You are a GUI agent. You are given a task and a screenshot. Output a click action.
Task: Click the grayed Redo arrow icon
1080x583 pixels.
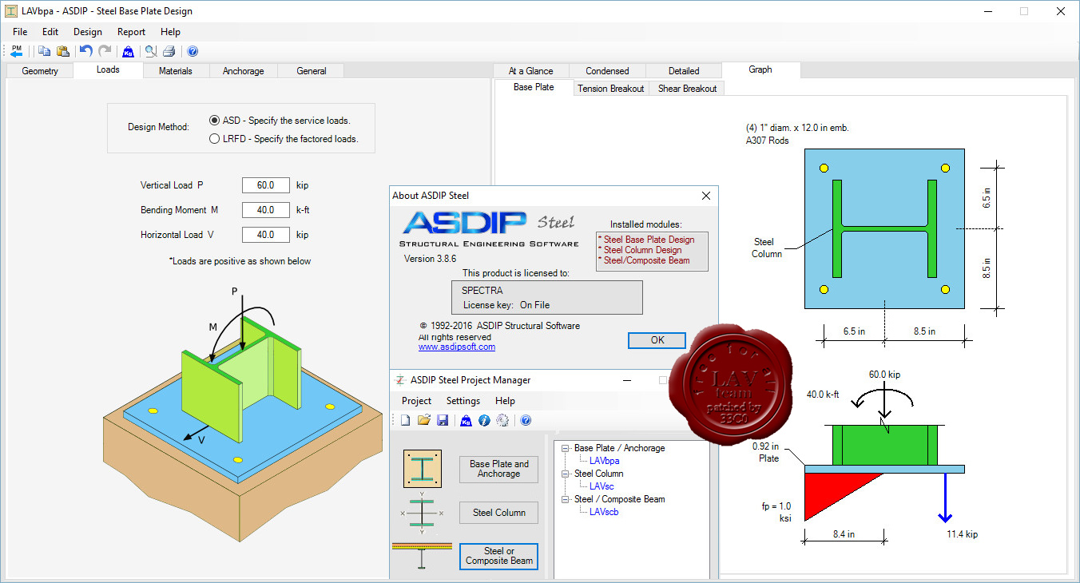[105, 51]
